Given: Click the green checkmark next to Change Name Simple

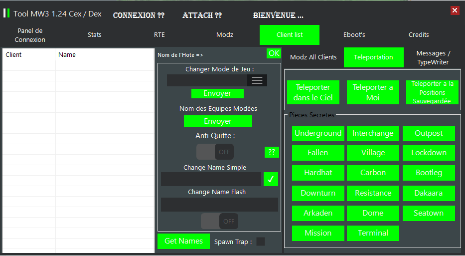Looking at the screenshot, I should [271, 179].
